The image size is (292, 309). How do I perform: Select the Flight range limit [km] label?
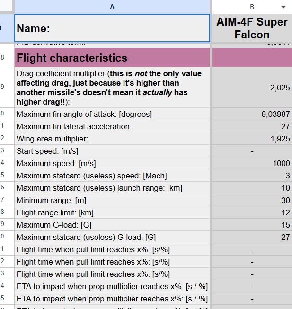(112, 212)
